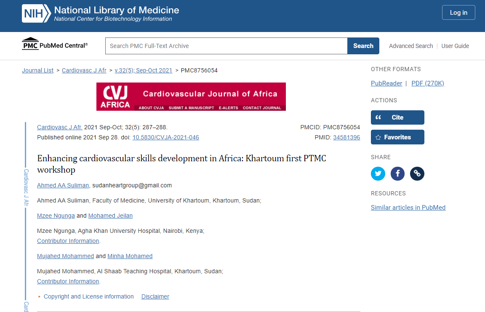The image size is (485, 312).
Task: Expand Copyright and License information
Action: [x=88, y=296]
